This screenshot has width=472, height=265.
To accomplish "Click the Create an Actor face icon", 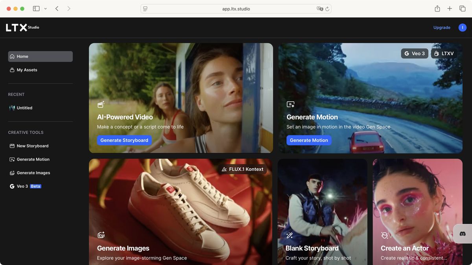I will 385,236.
